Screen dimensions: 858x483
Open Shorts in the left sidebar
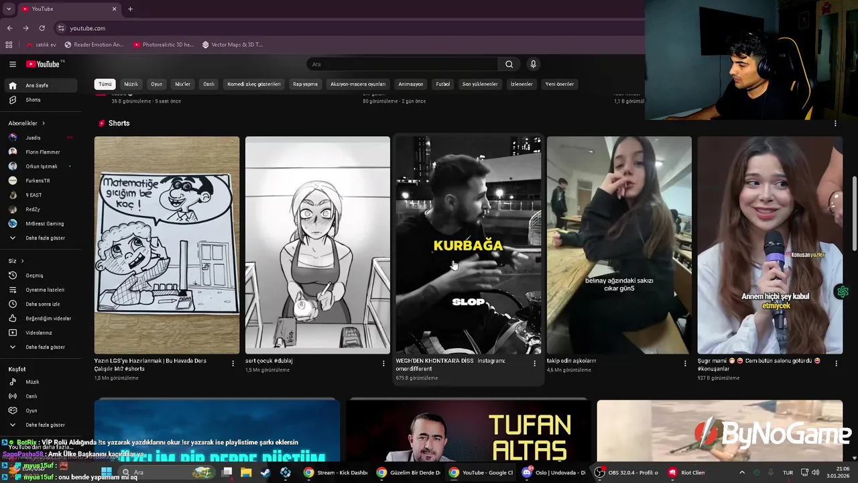(40, 100)
